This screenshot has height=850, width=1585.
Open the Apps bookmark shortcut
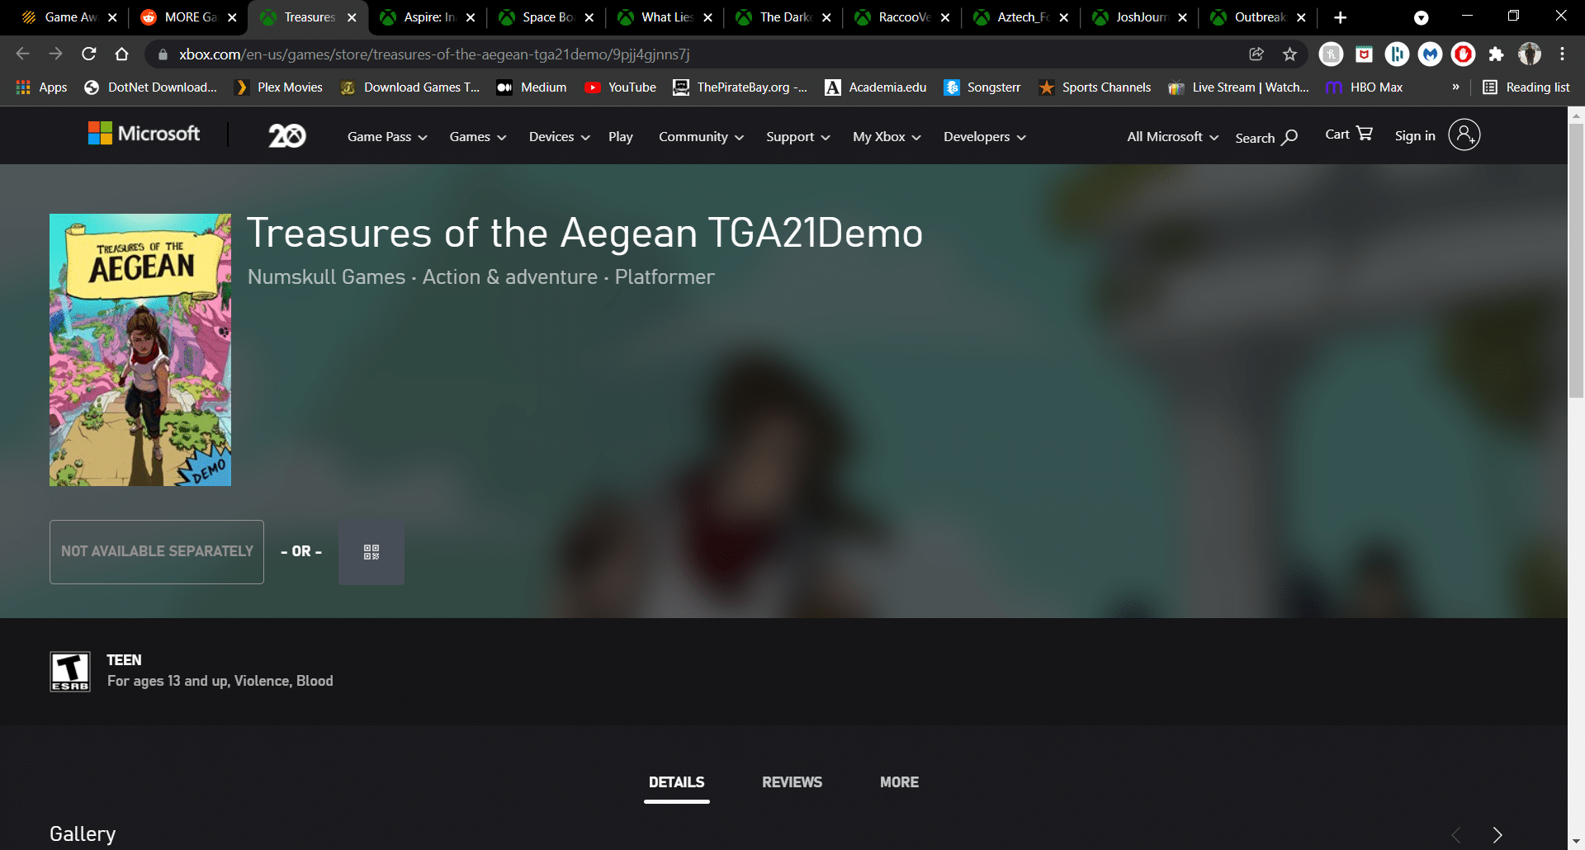coord(41,87)
